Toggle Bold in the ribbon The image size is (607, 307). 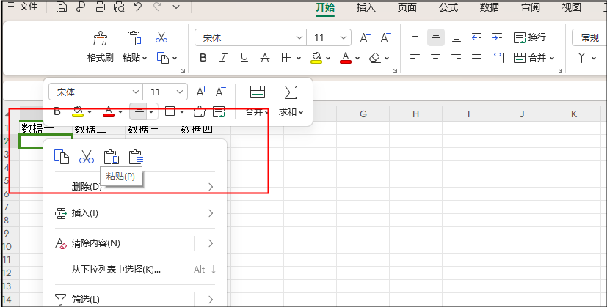[x=203, y=58]
